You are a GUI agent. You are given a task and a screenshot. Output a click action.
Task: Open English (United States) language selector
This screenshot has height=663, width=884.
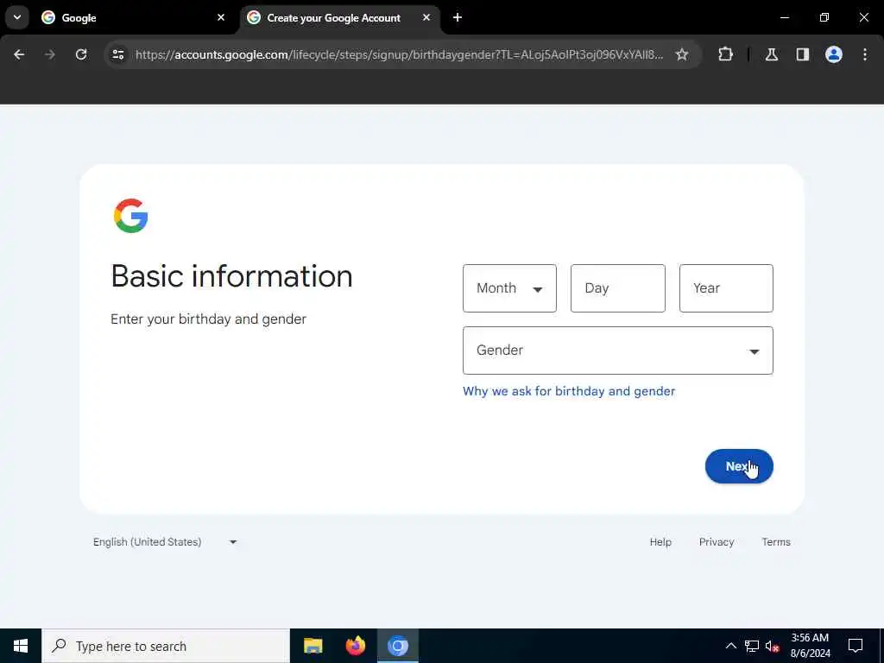point(165,542)
